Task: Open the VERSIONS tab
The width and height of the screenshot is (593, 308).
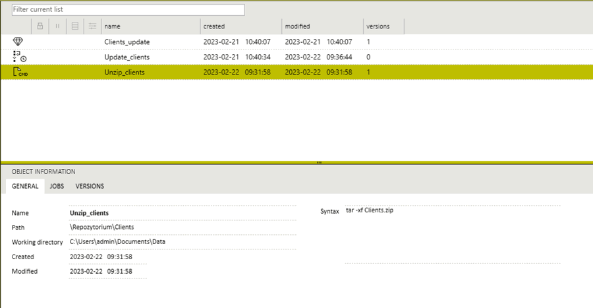Action: click(x=90, y=186)
